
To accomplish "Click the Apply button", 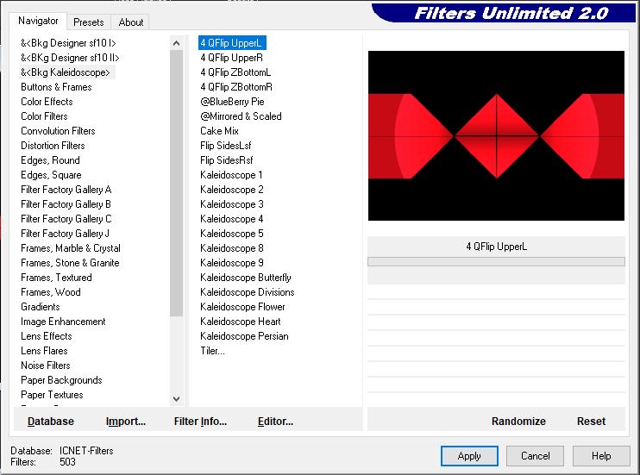I will (x=469, y=456).
